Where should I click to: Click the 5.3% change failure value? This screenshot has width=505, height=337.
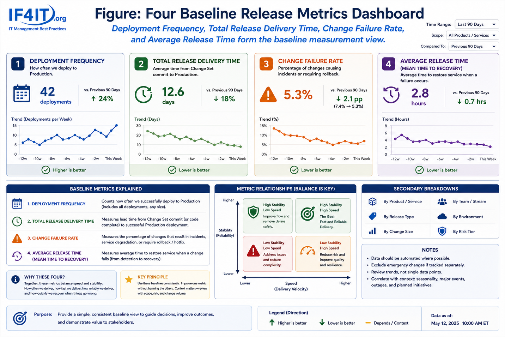pos(298,95)
